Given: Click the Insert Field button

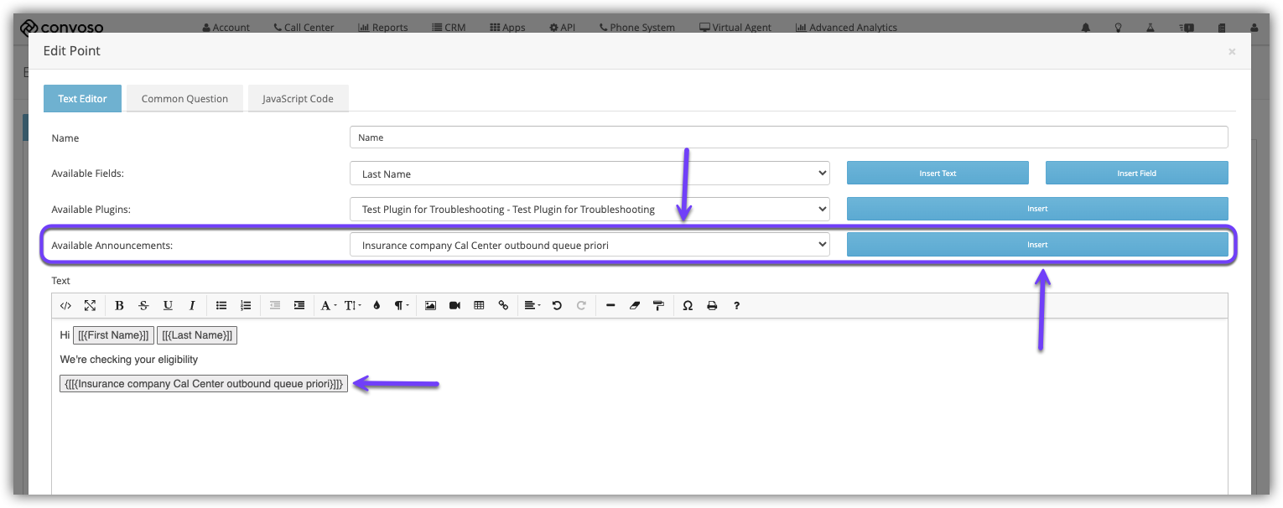Looking at the screenshot, I should [x=1136, y=174].
